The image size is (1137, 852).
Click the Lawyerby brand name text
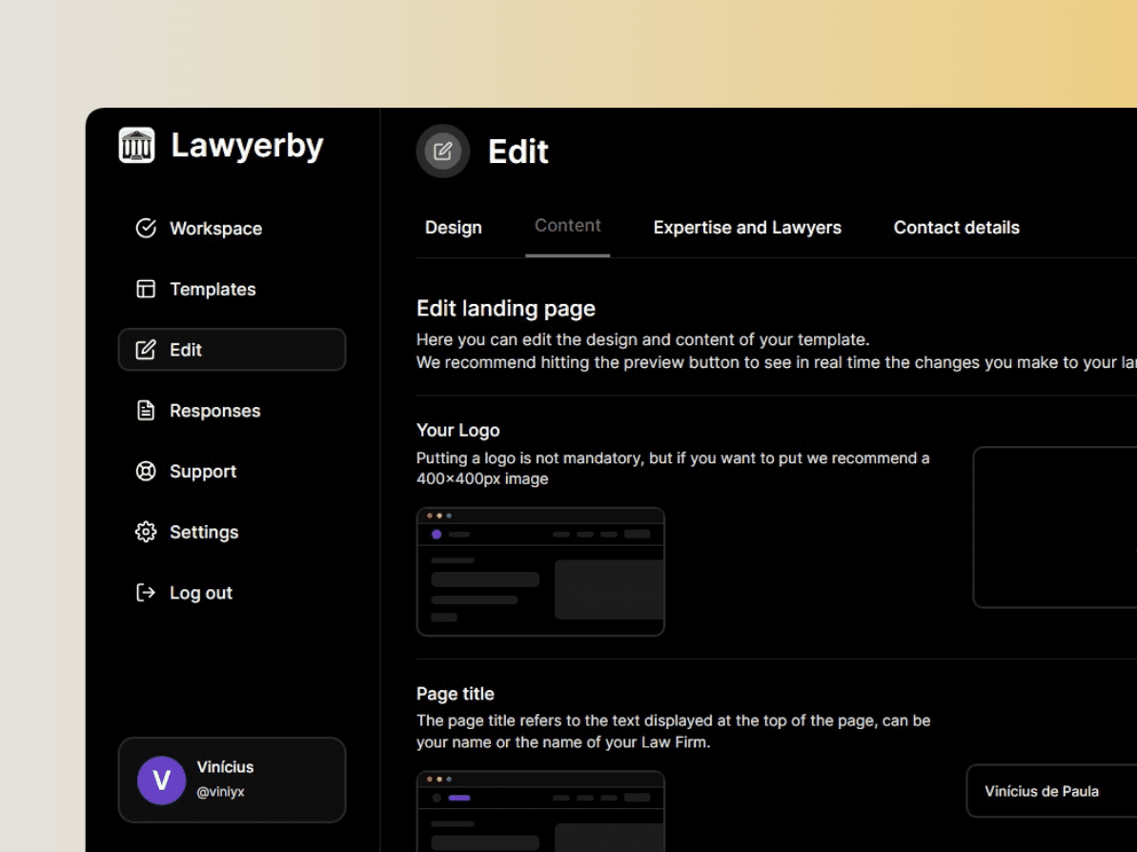[247, 146]
